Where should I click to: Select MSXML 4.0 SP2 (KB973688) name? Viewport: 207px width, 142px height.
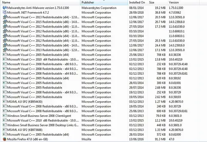[x=25, y=130]
